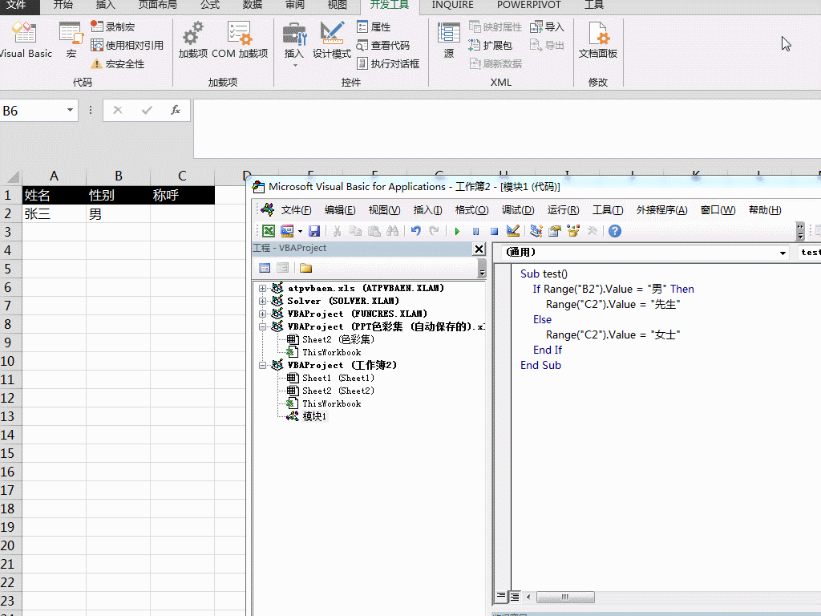Viewport: 821px width, 616px height.
Task: Click VBA Design Mode icon
Action: 513,231
